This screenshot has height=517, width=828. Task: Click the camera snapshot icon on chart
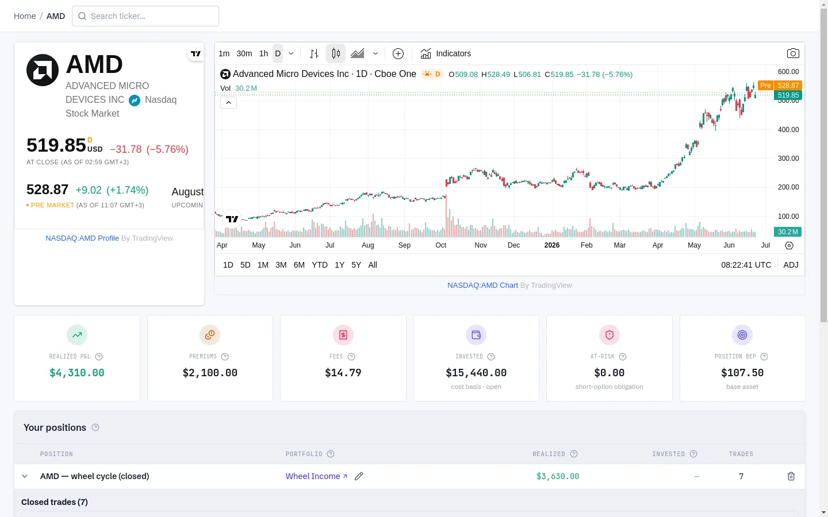(x=793, y=53)
